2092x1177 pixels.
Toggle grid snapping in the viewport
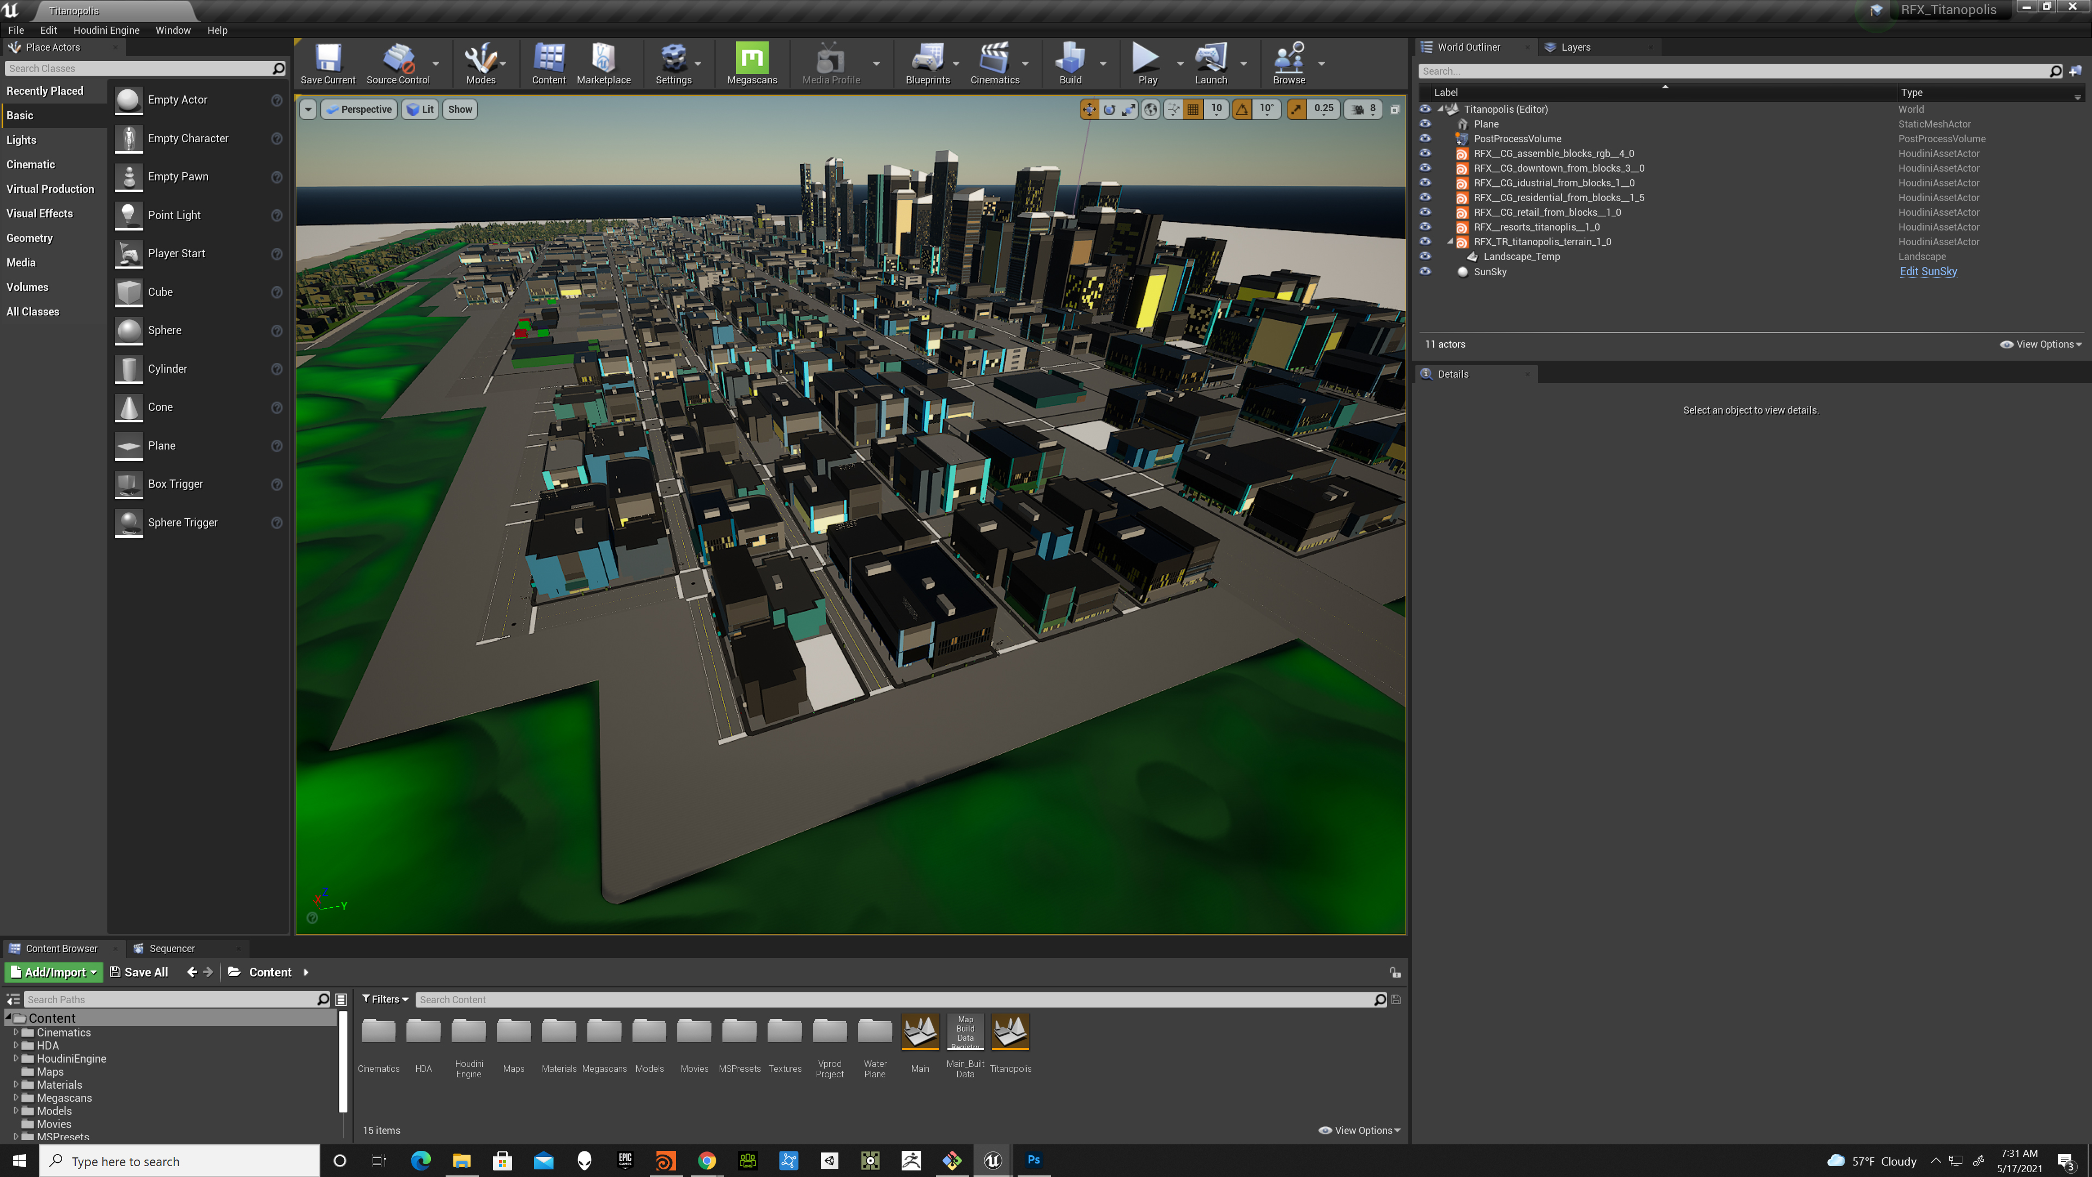pos(1193,109)
